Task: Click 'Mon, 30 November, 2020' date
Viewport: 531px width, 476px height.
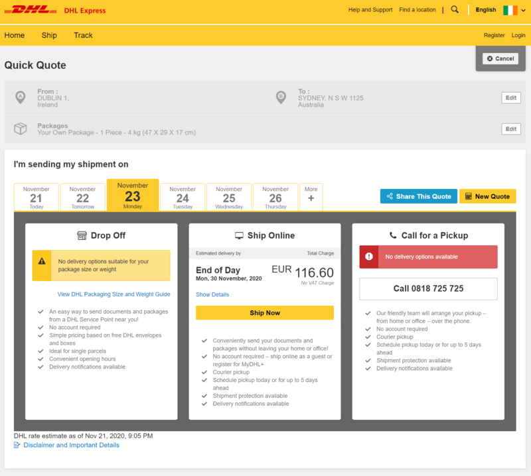Action: click(x=228, y=278)
